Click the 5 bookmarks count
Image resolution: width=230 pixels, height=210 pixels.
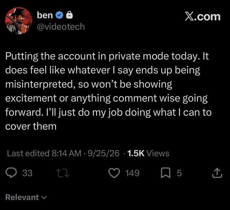click(179, 173)
